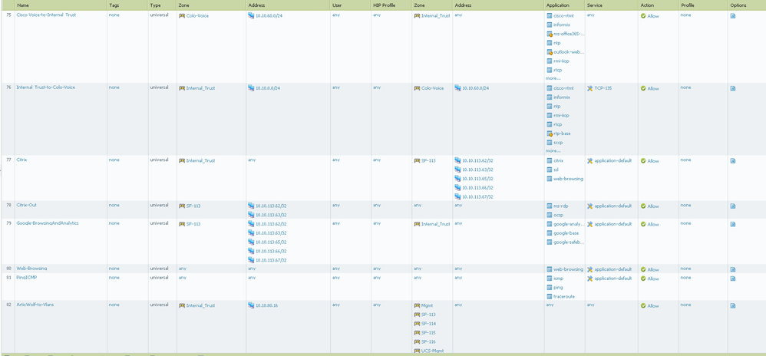Click the Mgmt zone icon

pos(418,305)
